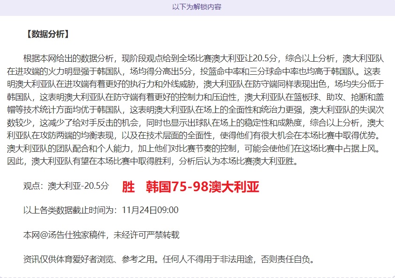Image resolution: width=395 pixels, height=278 pixels.
Task: Click the red score 韩国75-98澳大利亚
Action: 203,187
